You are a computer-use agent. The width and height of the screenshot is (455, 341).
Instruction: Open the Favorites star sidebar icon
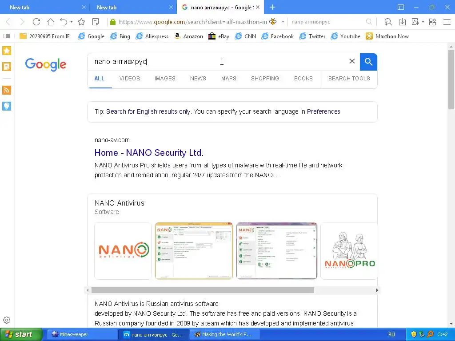pyautogui.click(x=7, y=51)
